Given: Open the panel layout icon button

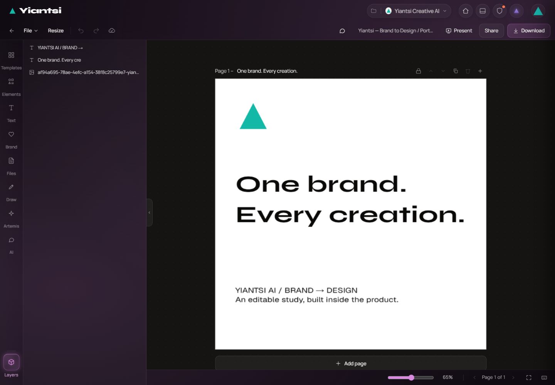Looking at the screenshot, I should [x=483, y=11].
